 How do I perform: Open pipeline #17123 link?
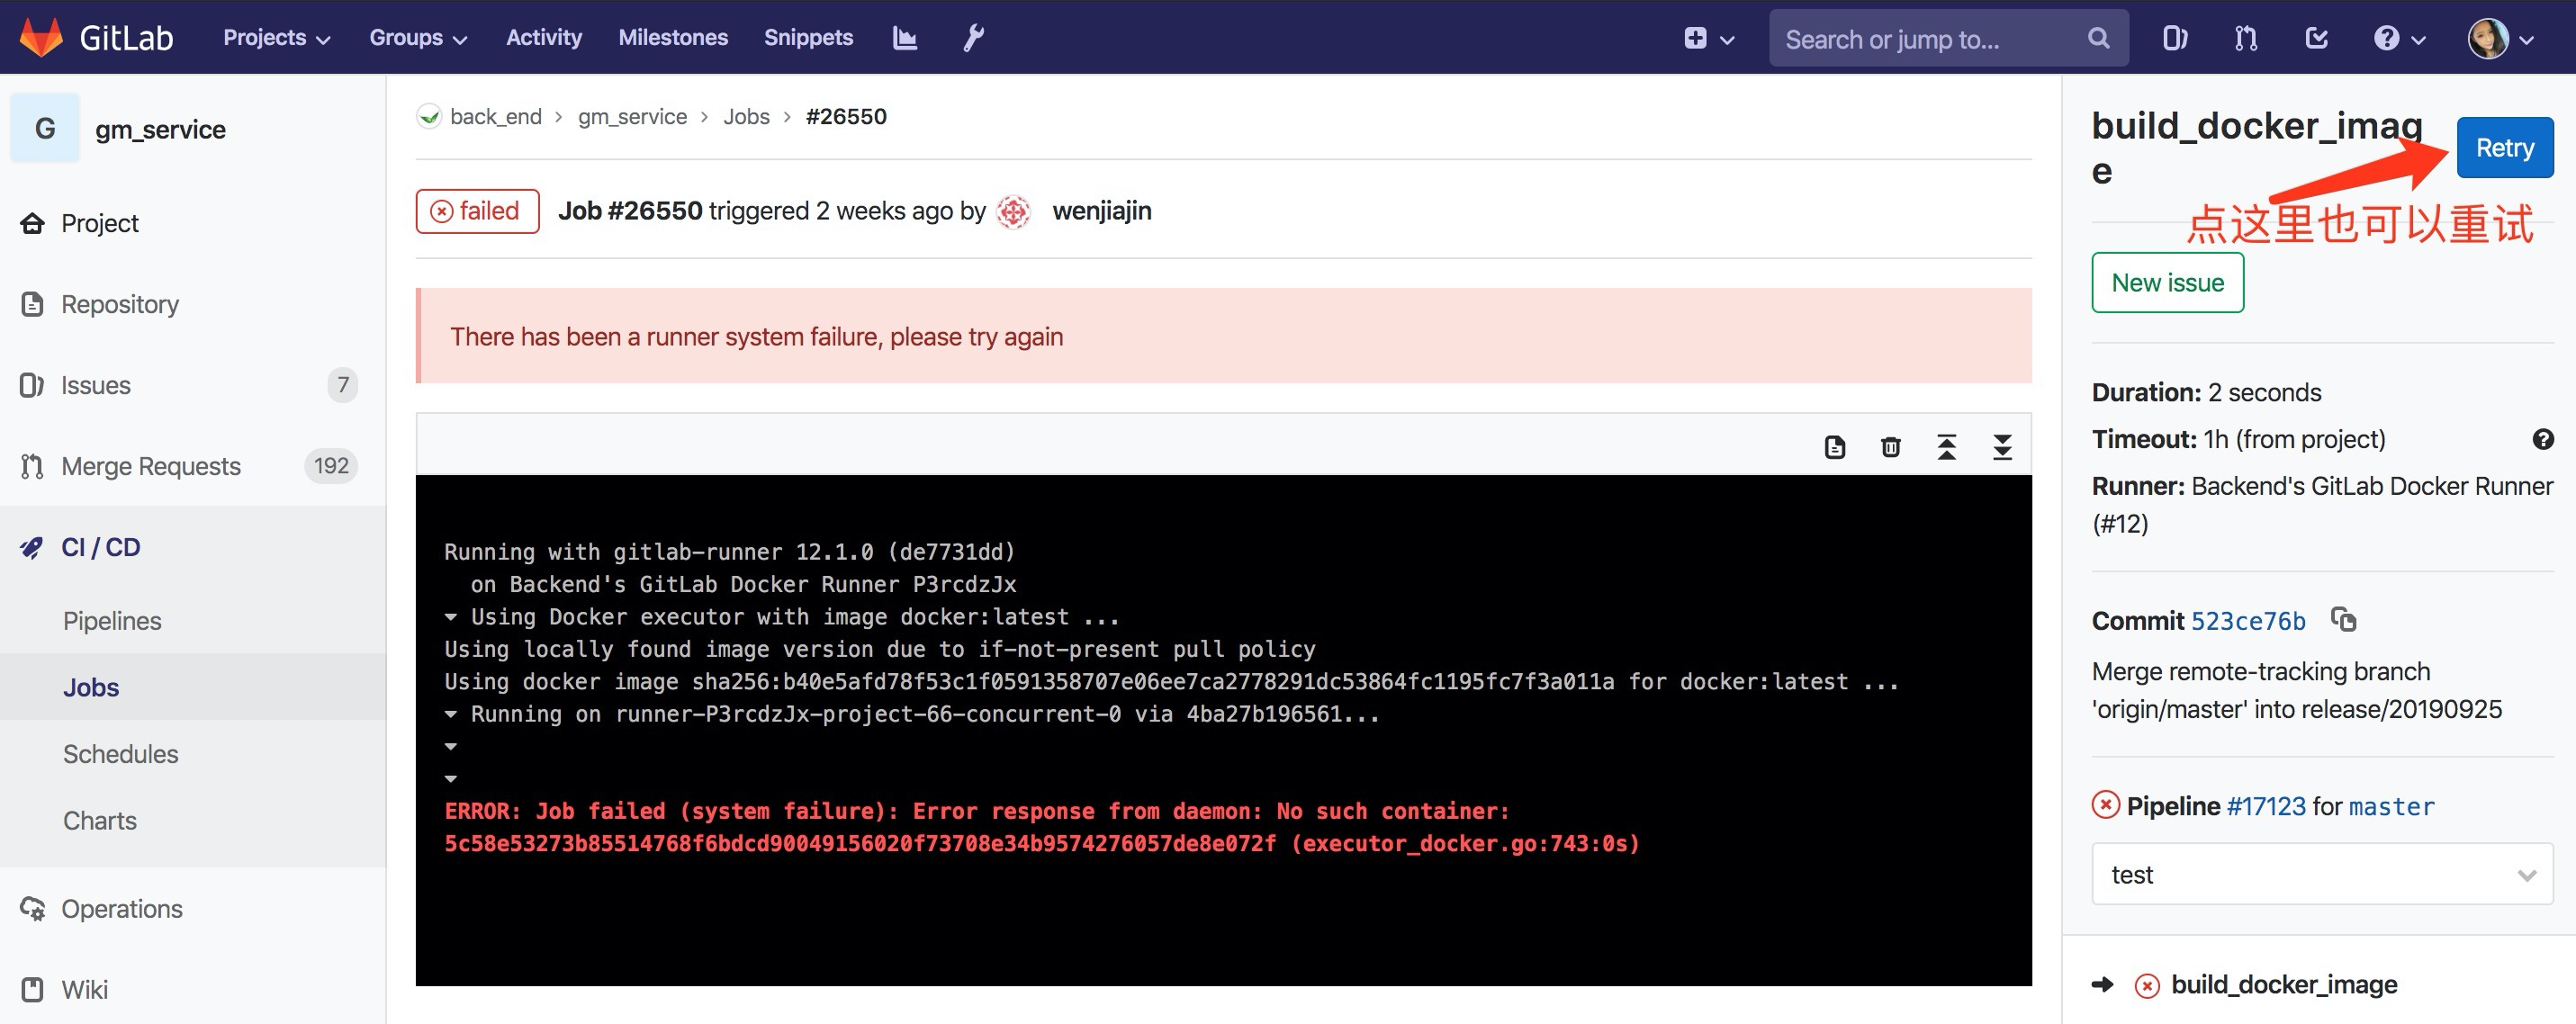click(2265, 806)
